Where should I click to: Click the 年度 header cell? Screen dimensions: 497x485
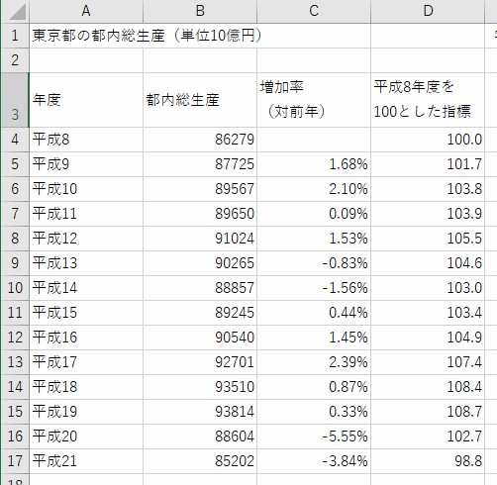point(86,100)
